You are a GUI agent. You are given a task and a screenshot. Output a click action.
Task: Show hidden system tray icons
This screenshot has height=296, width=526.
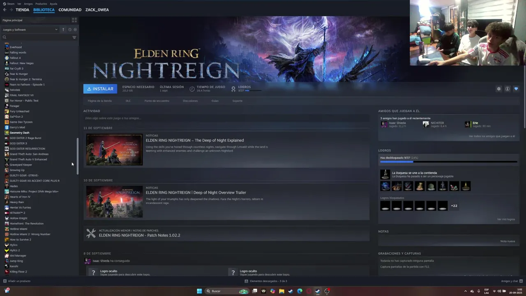pos(466,291)
